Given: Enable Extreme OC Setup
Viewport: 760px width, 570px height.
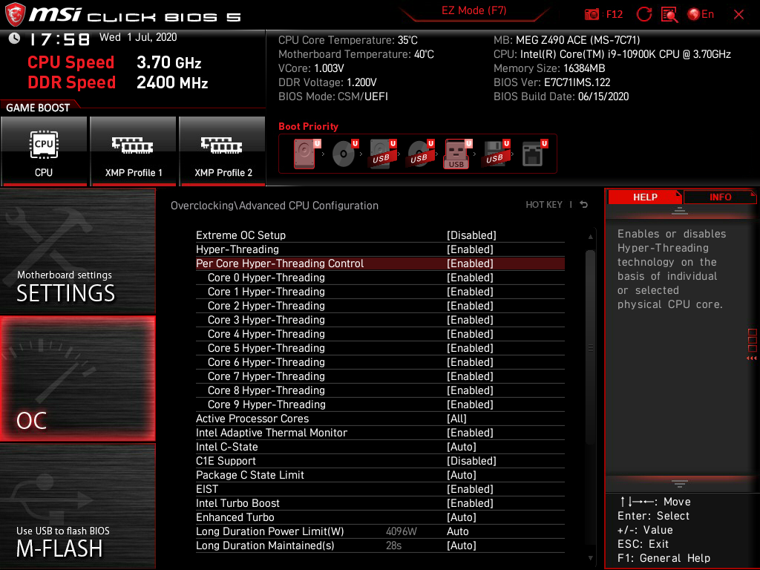Looking at the screenshot, I should tap(380, 235).
